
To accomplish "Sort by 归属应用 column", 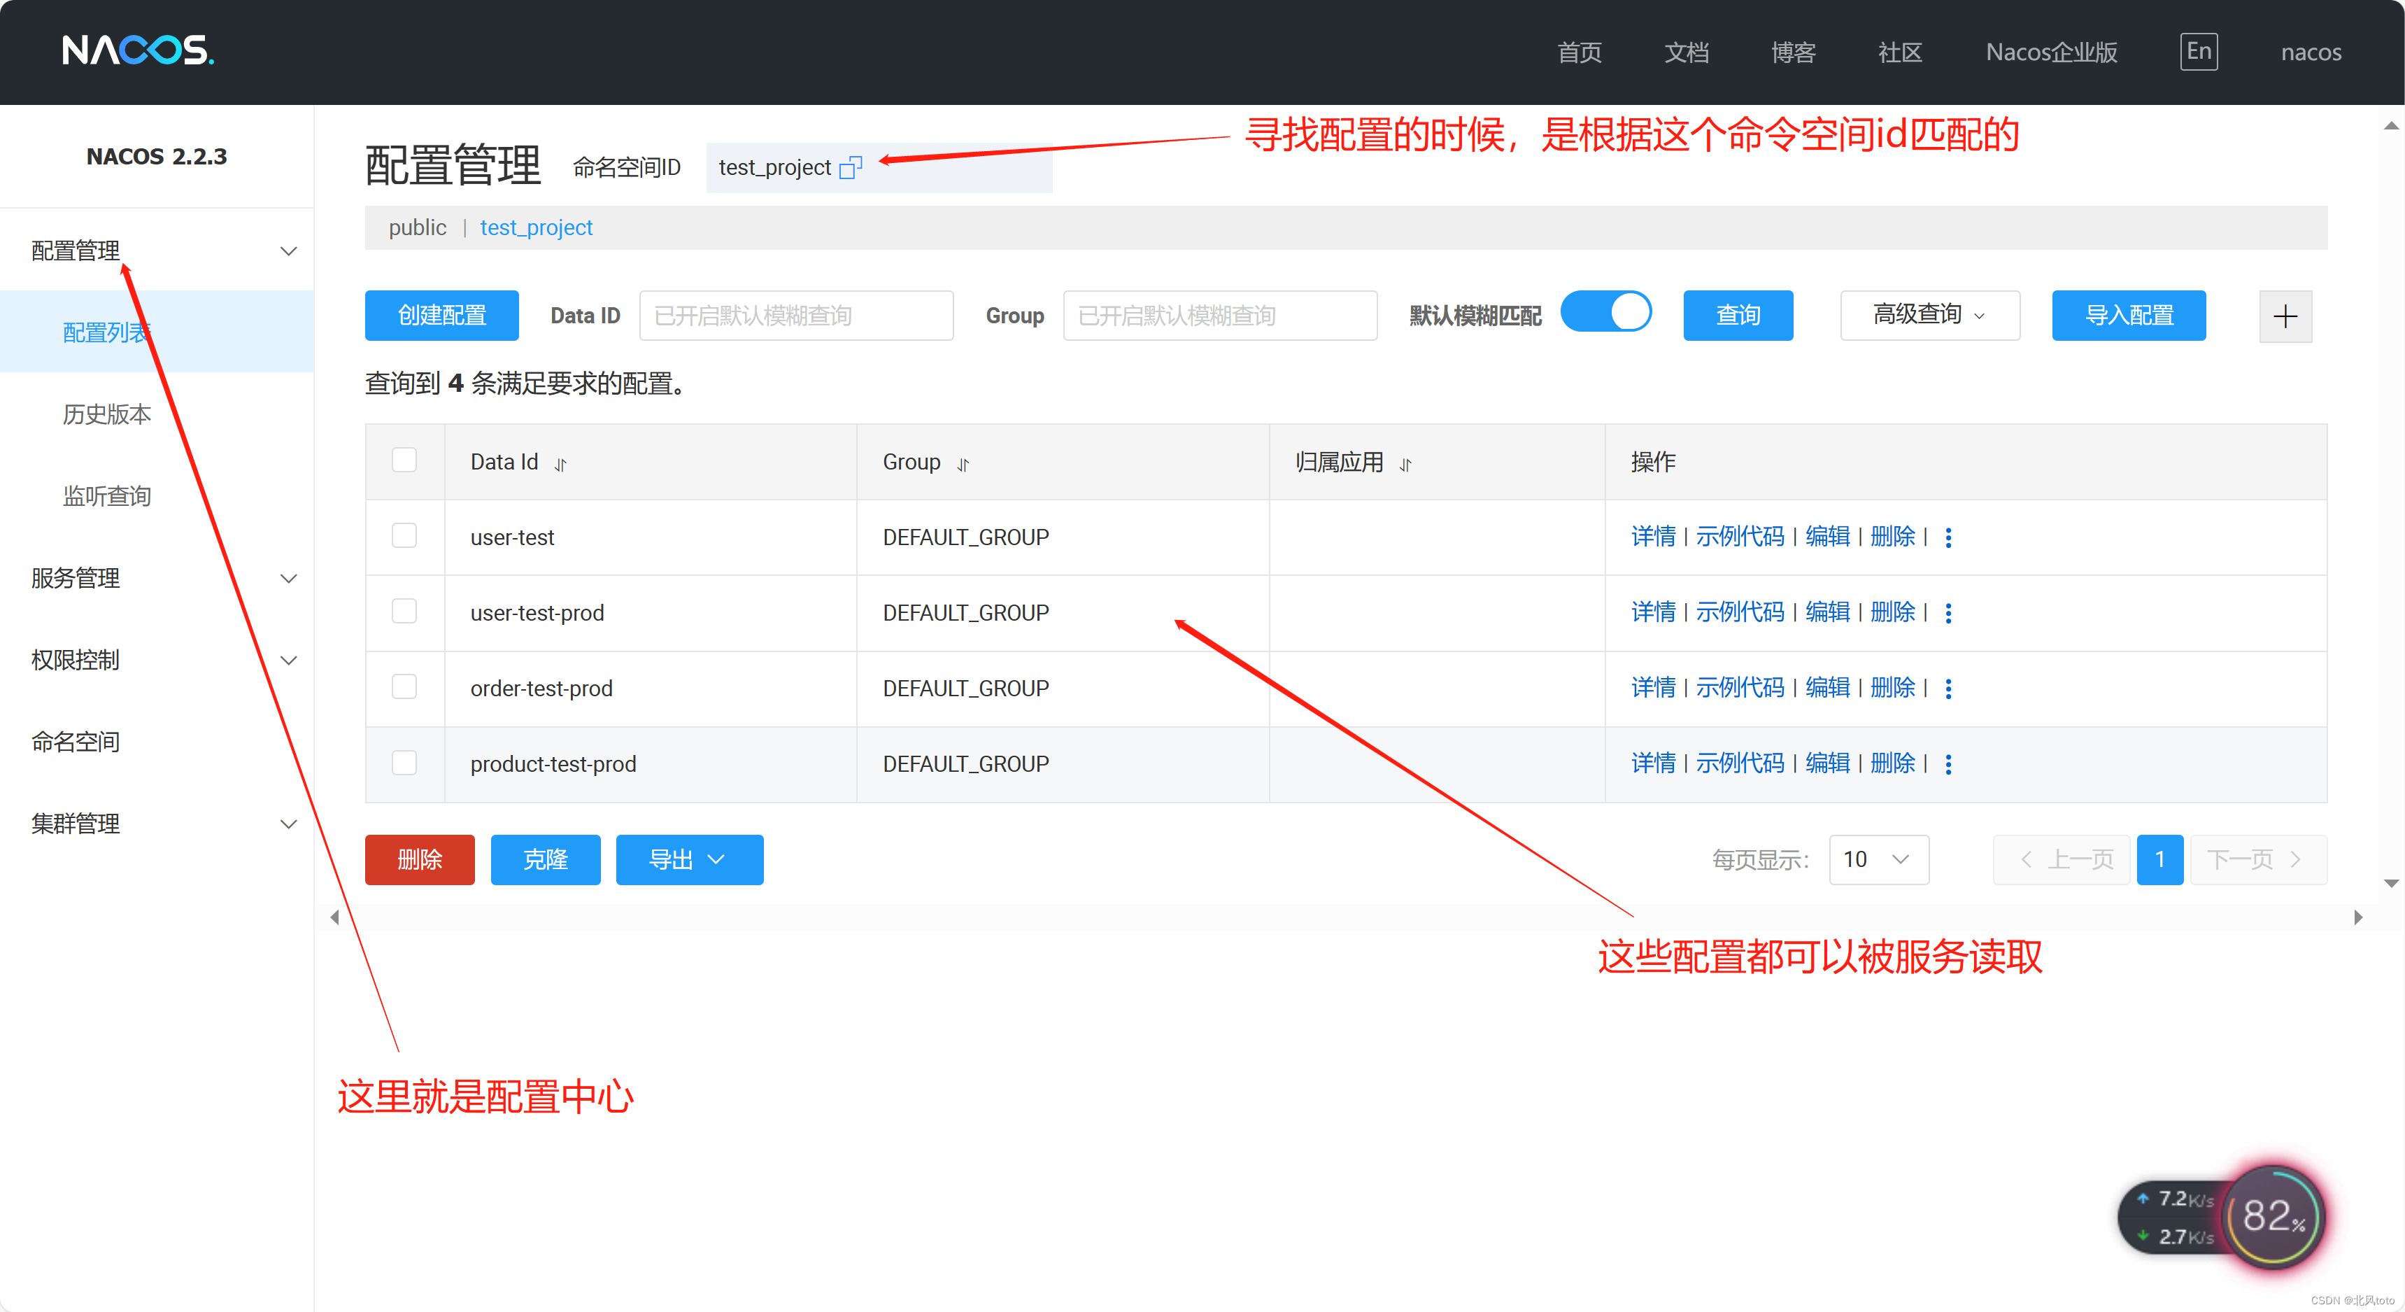I will point(1405,464).
